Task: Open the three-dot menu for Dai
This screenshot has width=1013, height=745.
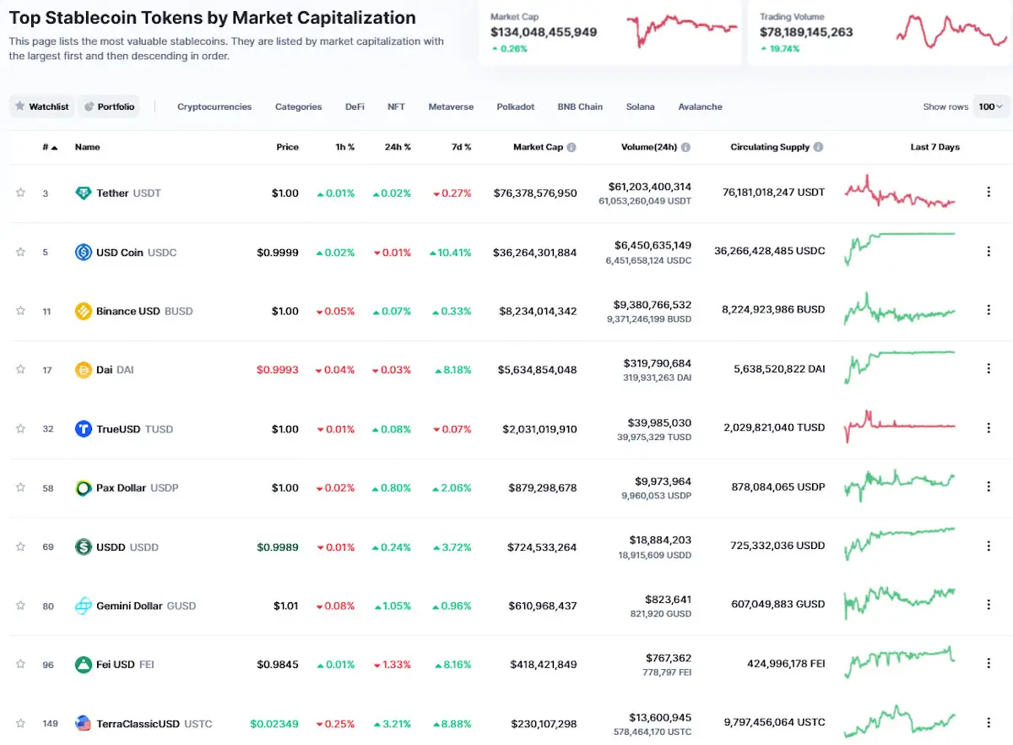Action: point(989,369)
